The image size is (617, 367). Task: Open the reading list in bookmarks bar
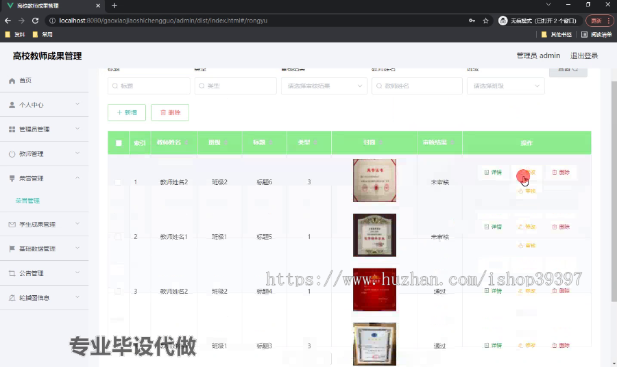[596, 35]
